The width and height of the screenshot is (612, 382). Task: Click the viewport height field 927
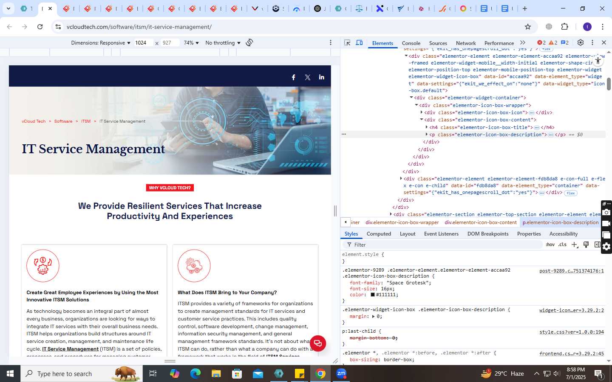(170, 43)
